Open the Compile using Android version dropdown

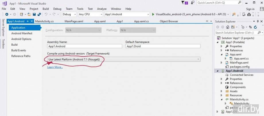point(124,59)
